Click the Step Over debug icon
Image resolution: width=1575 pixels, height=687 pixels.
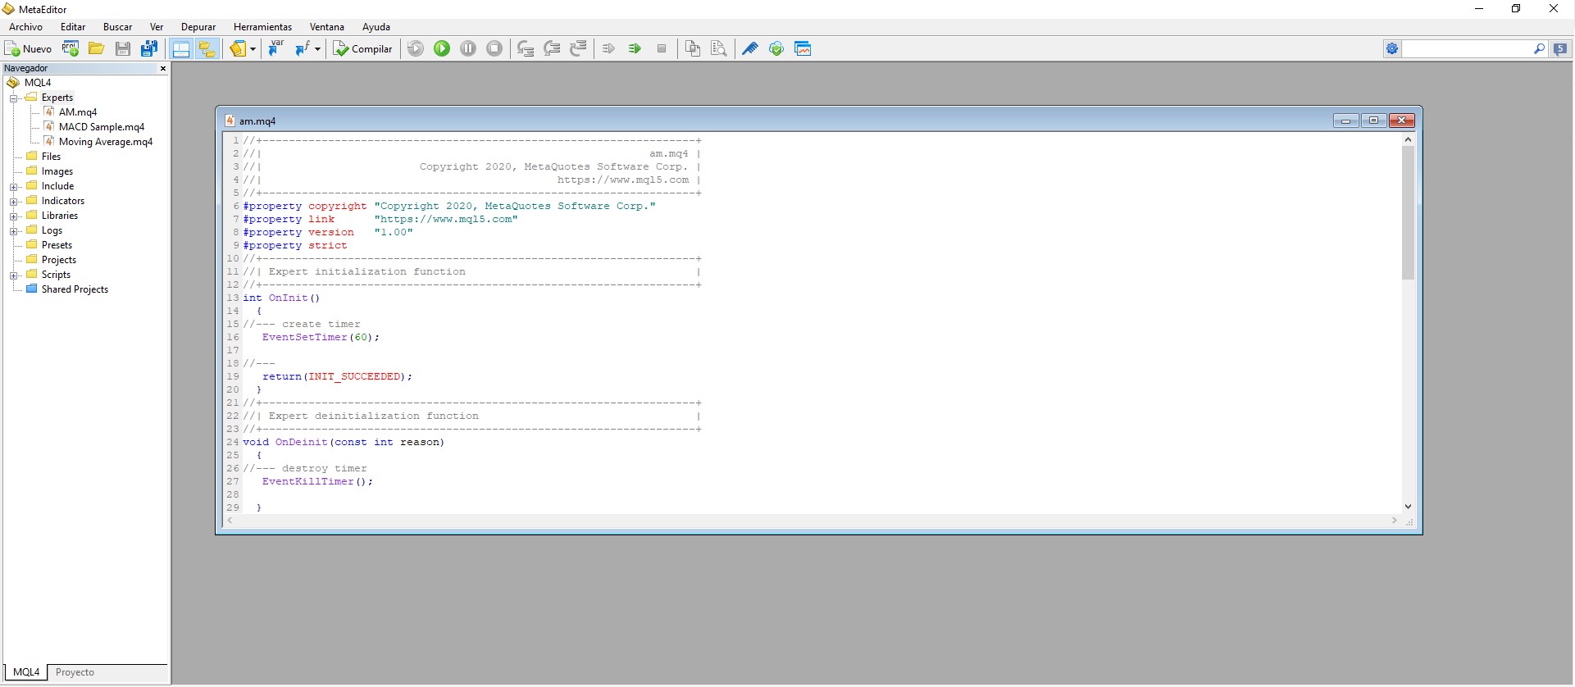tap(552, 48)
